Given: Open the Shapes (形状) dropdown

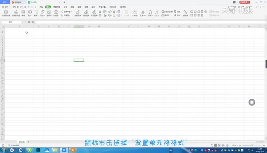Looking at the screenshot, I should [42, 13].
